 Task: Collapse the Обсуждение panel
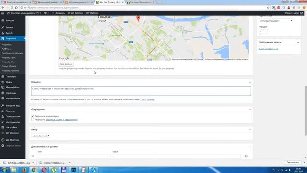click(250, 110)
